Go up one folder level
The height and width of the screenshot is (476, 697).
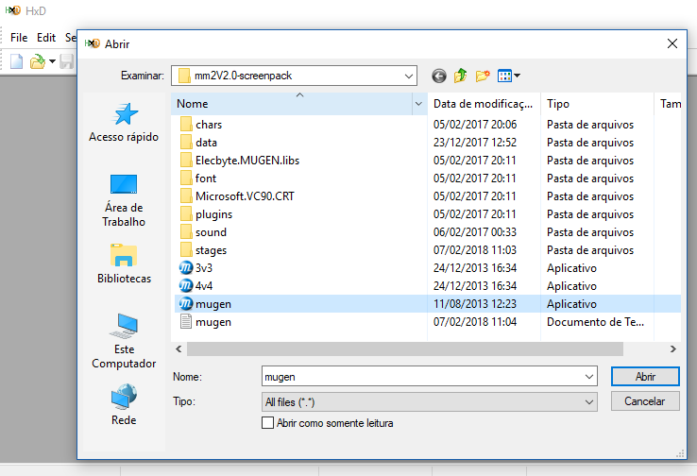tap(461, 76)
